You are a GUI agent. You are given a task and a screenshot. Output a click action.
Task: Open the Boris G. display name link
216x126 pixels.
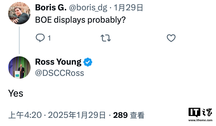(51, 8)
